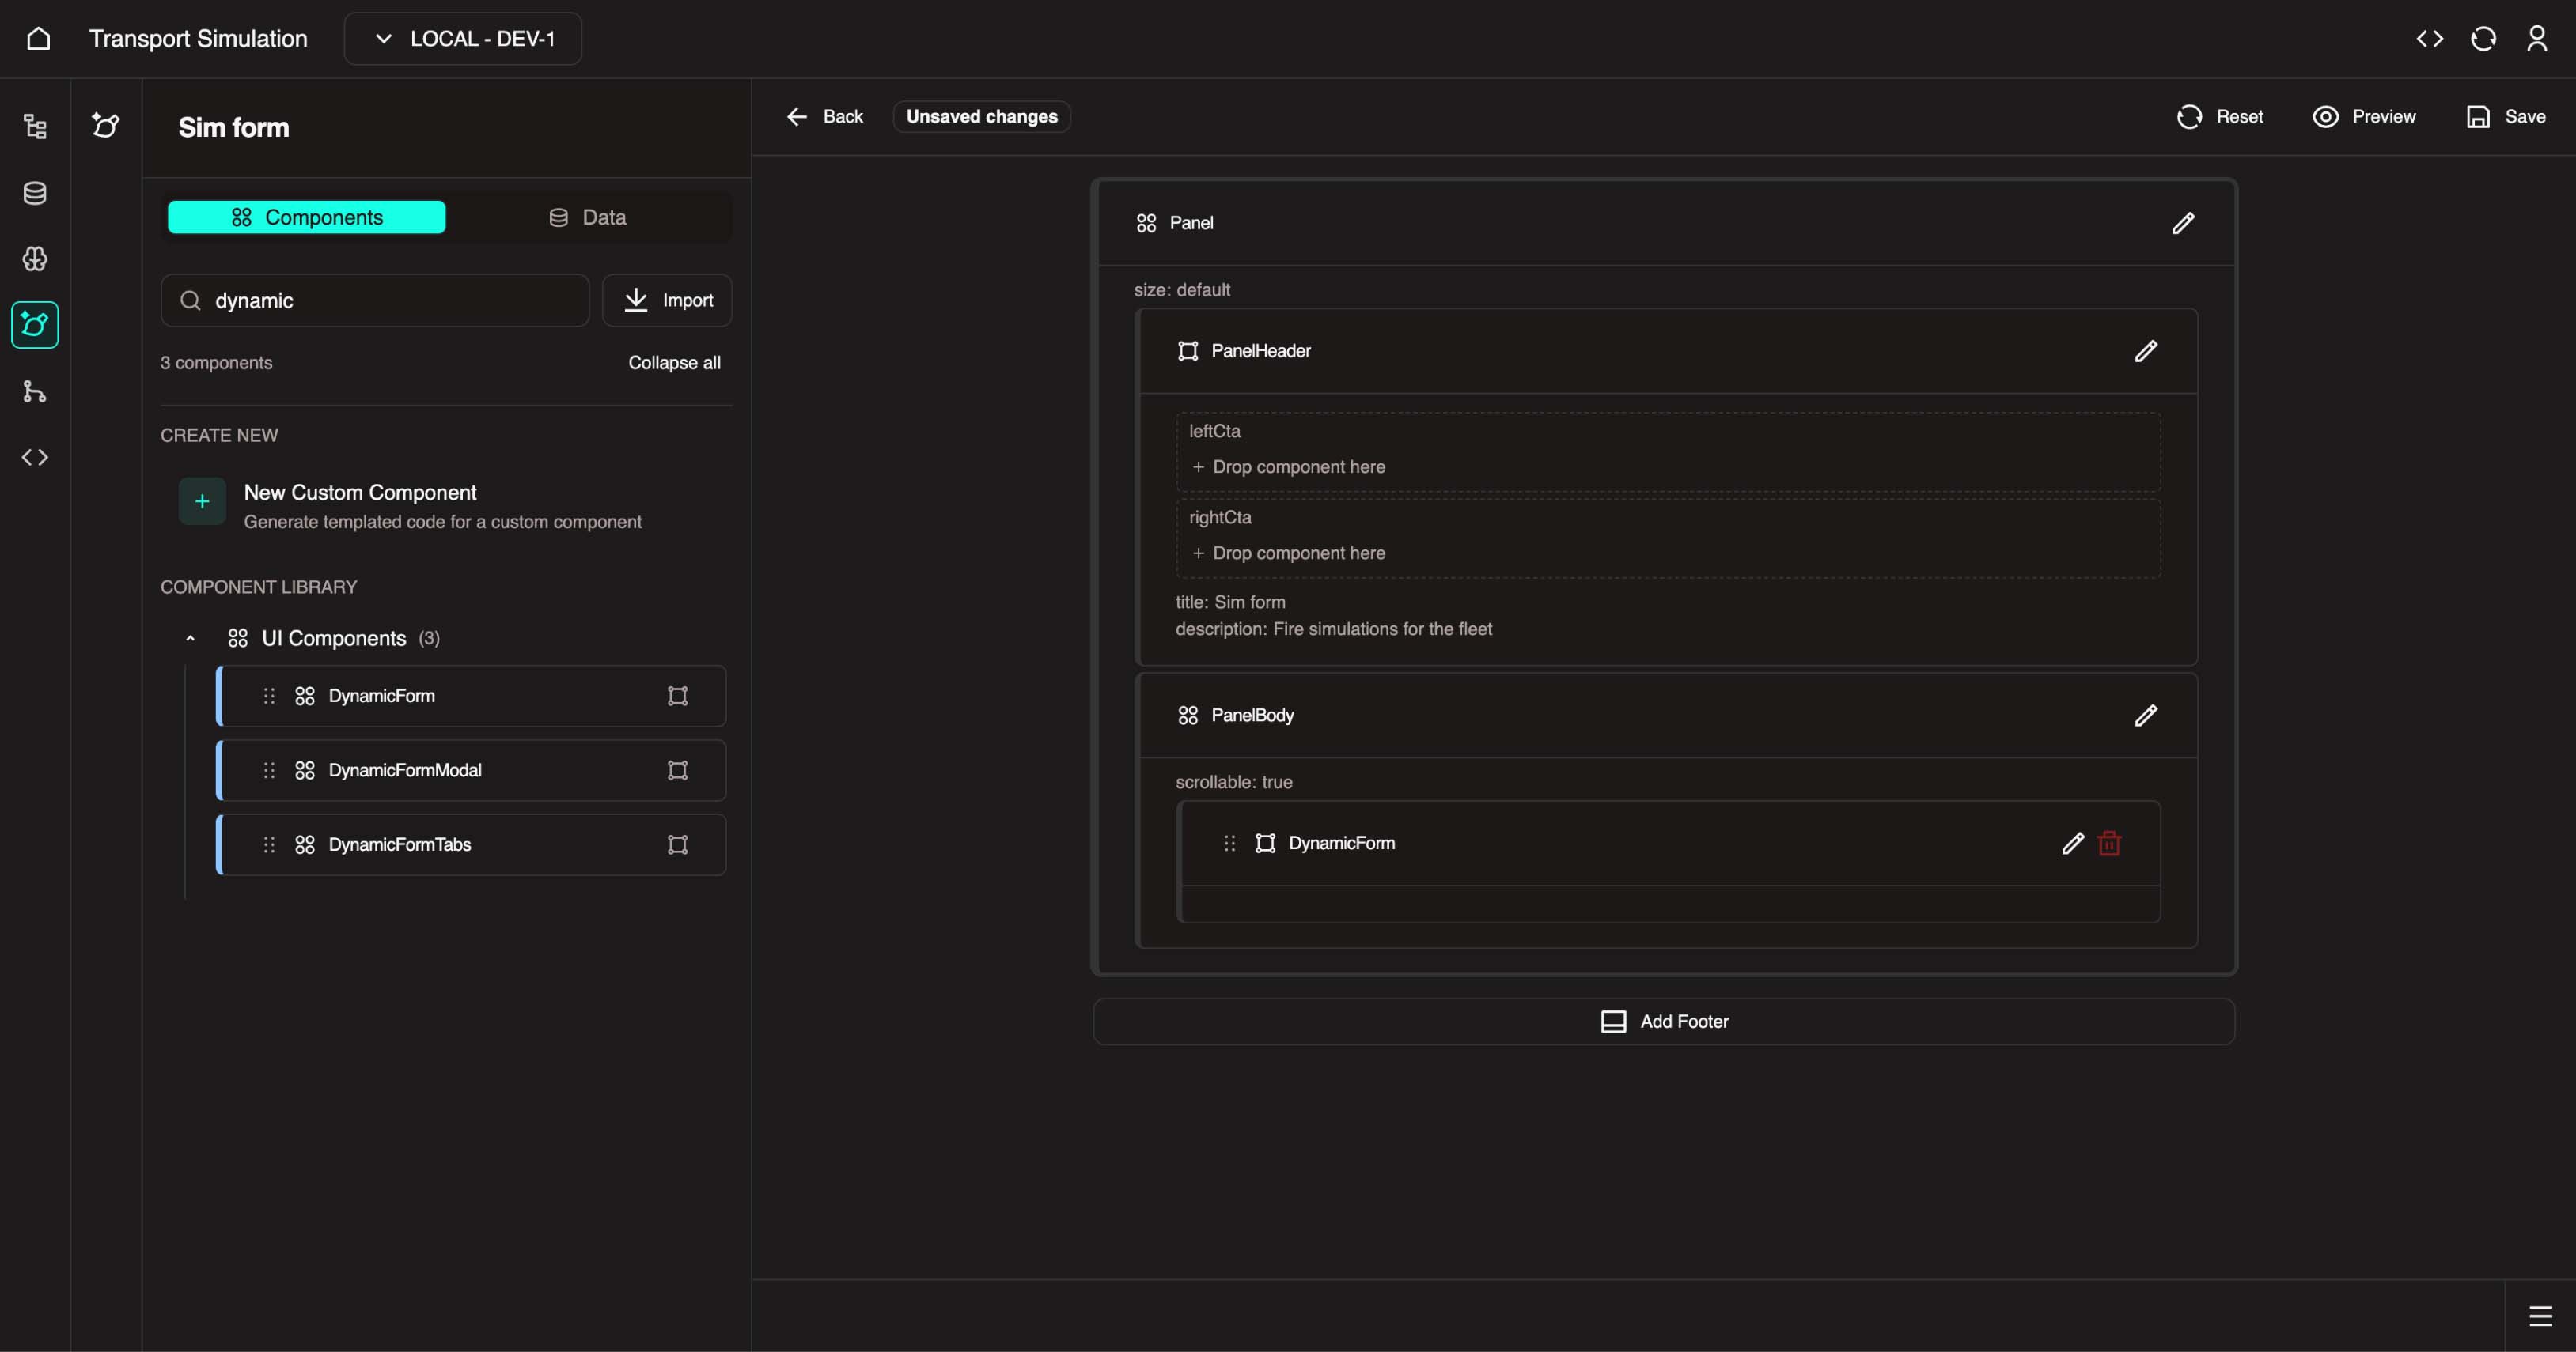Screen dimensions: 2576x1352
Task: Click the frame icon on DynamicFormTabs row
Action: point(678,844)
